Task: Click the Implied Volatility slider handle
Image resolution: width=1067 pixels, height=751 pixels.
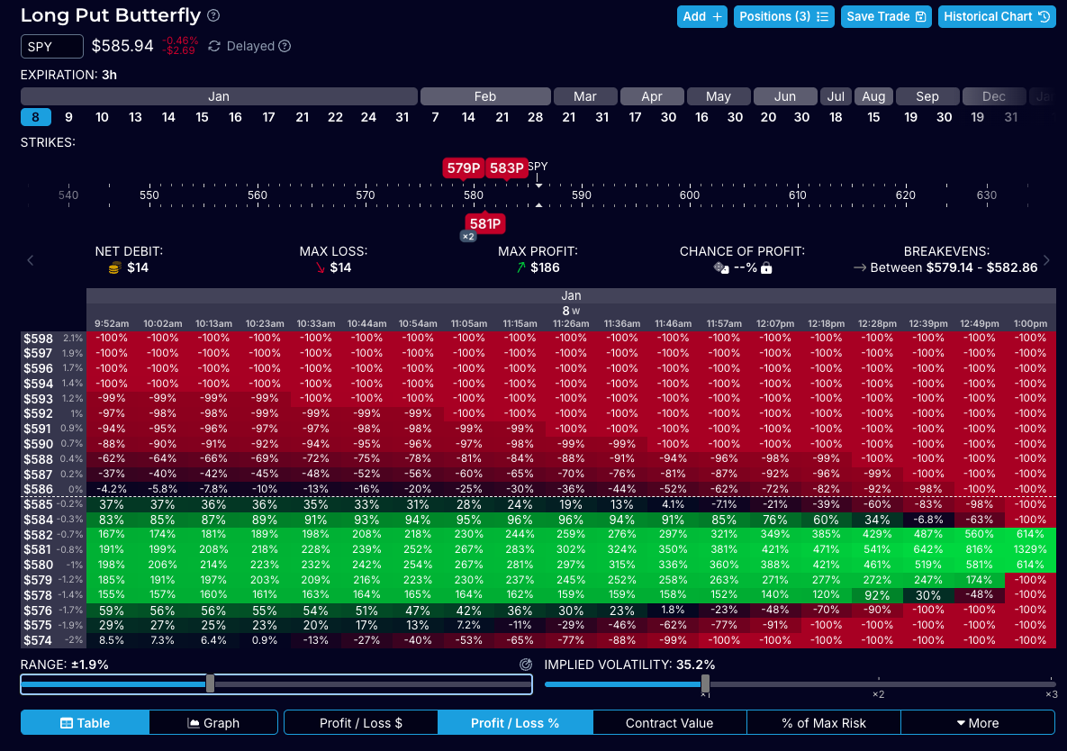Action: click(703, 683)
